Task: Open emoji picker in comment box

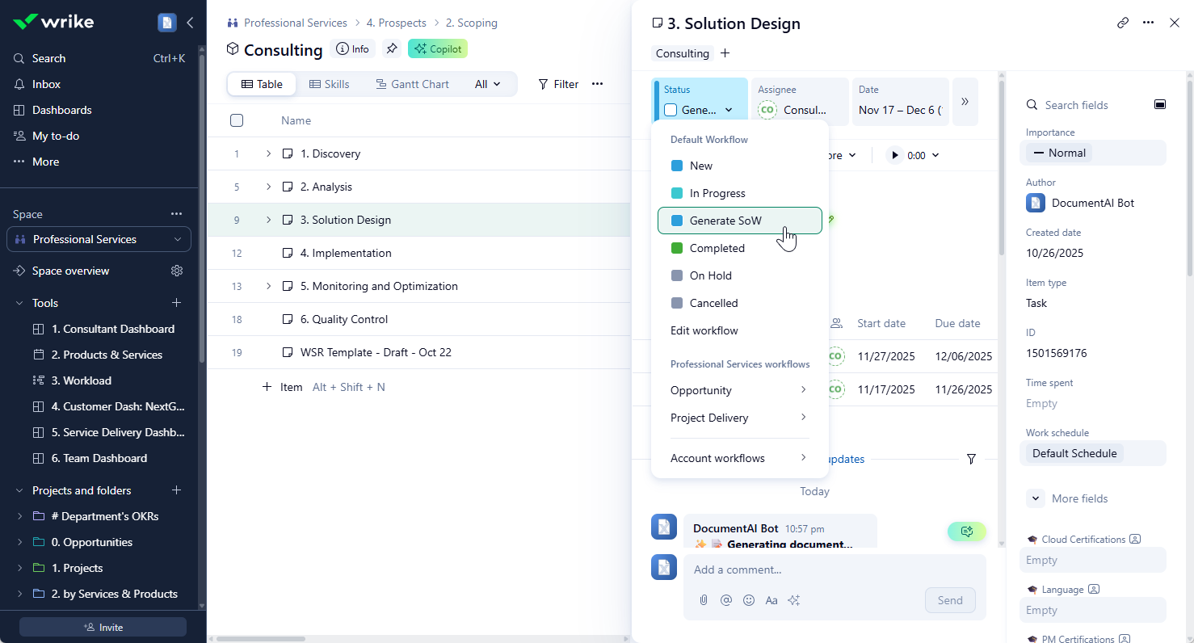Action: click(749, 600)
